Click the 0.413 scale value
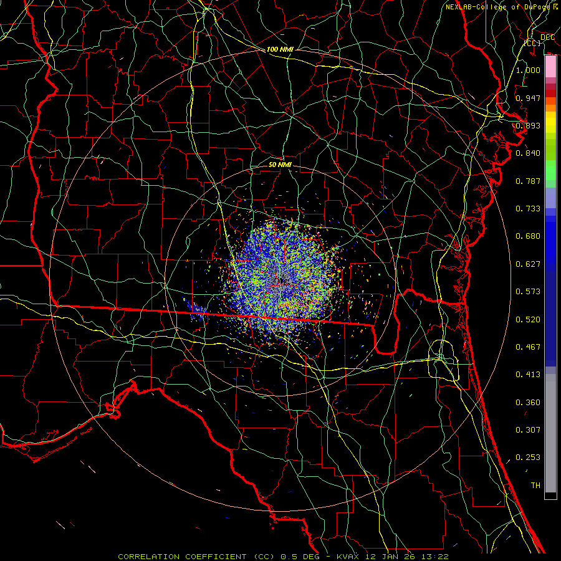Screen dimensions: 561x561 click(528, 375)
